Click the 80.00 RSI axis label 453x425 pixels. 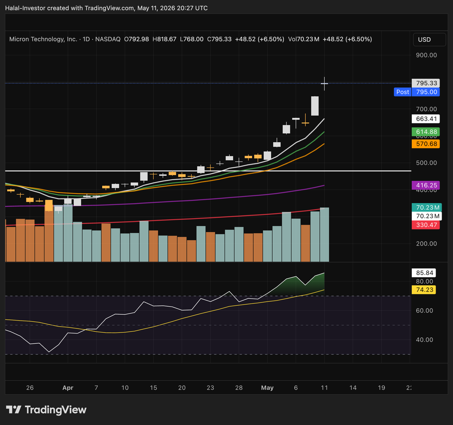click(425, 282)
